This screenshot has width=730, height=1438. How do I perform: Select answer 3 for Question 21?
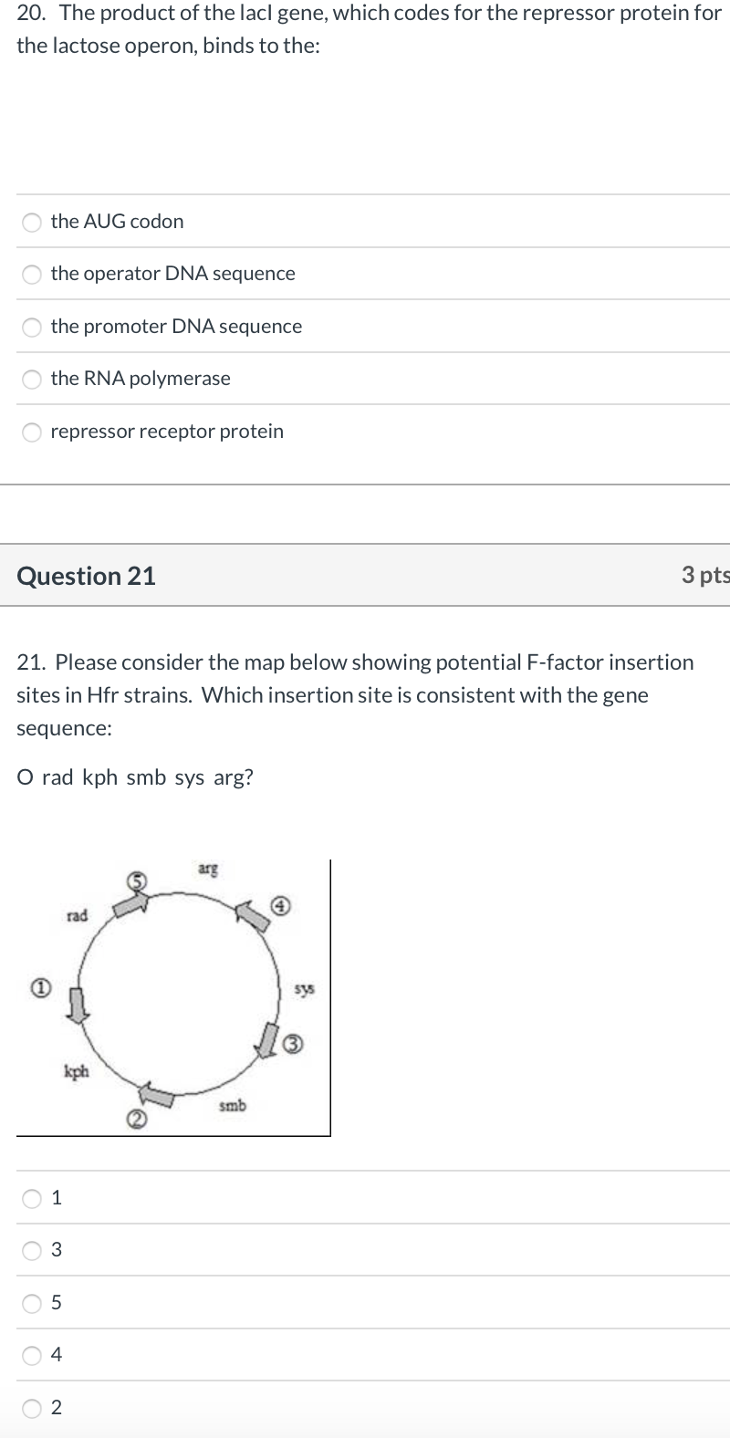click(x=31, y=1250)
